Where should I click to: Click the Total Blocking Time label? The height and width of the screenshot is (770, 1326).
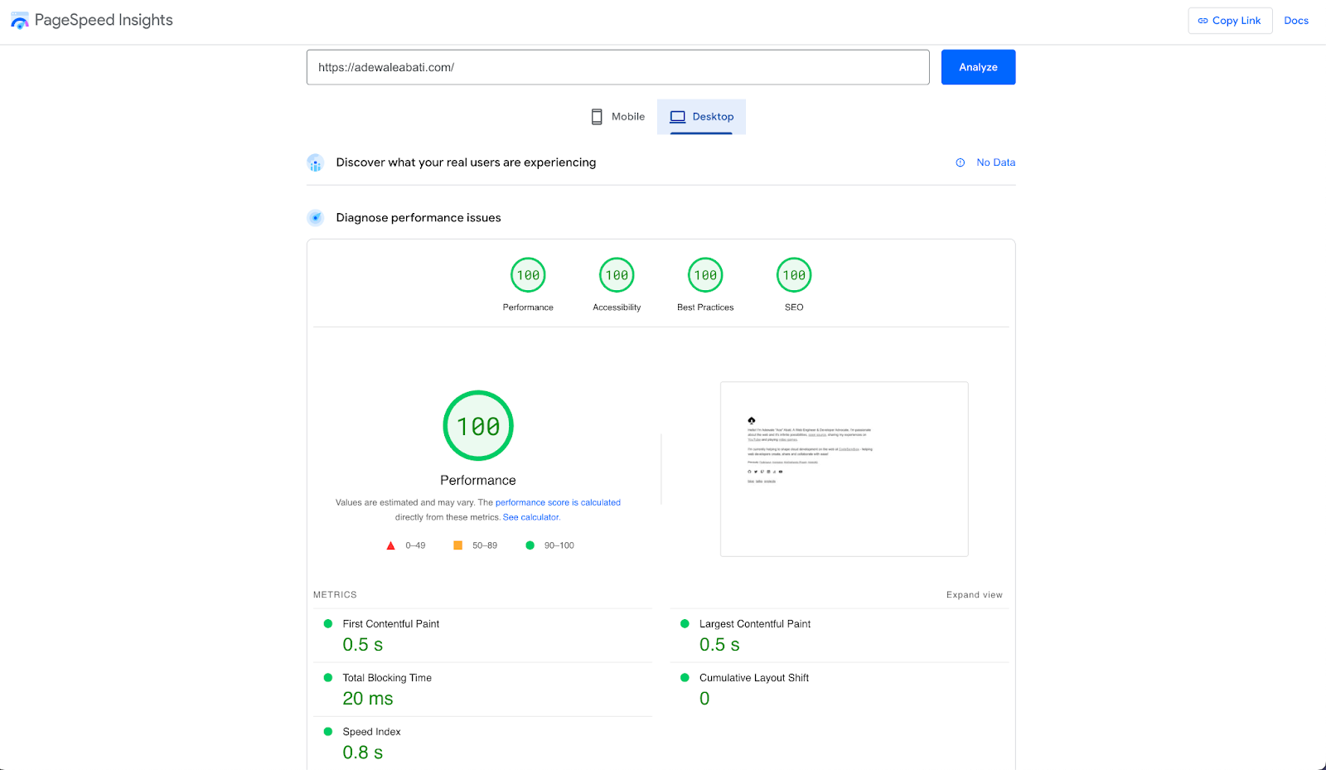tap(387, 678)
